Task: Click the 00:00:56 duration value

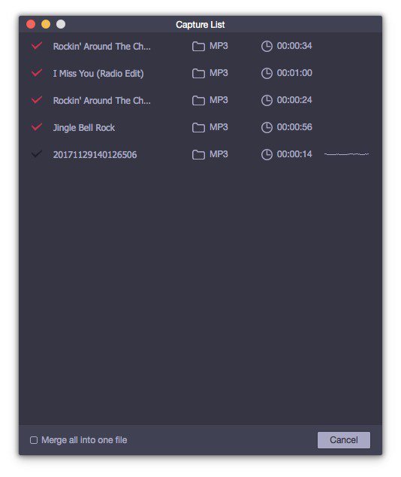Action: [x=294, y=127]
